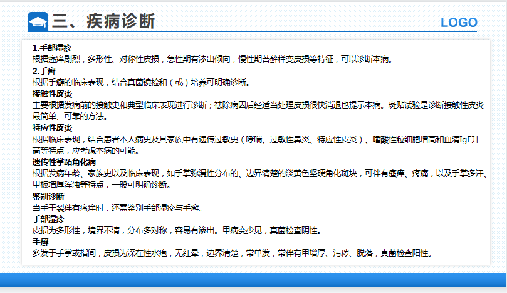
Task: Click the 手部湿疹 subheading under 鉴别诊断
Action: coord(48,219)
